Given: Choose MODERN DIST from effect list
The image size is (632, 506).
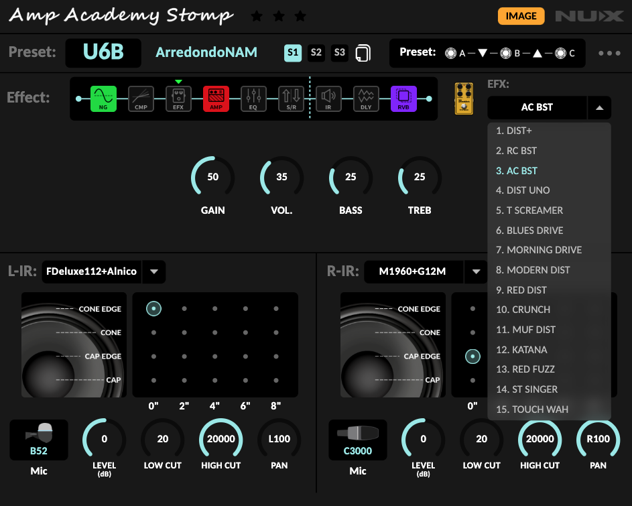Looking at the screenshot, I should (x=549, y=270).
